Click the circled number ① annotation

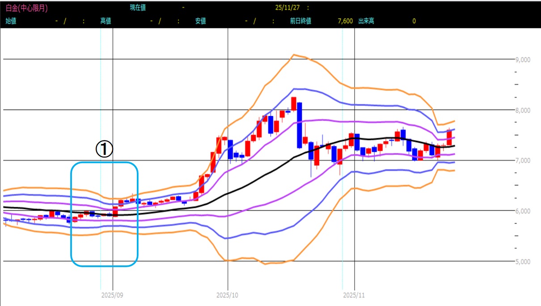tap(104, 149)
